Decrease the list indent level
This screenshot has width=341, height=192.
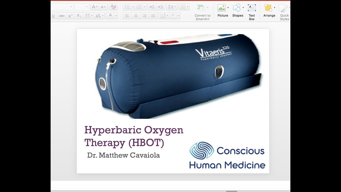[152, 7]
